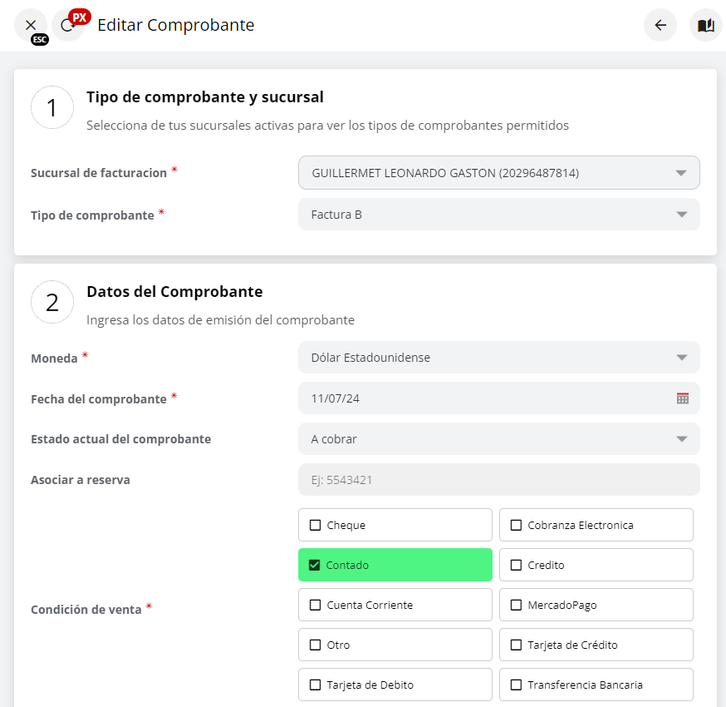Viewport: 726px width, 707px height.
Task: Select the MercadoPago checkbox
Action: coord(517,606)
